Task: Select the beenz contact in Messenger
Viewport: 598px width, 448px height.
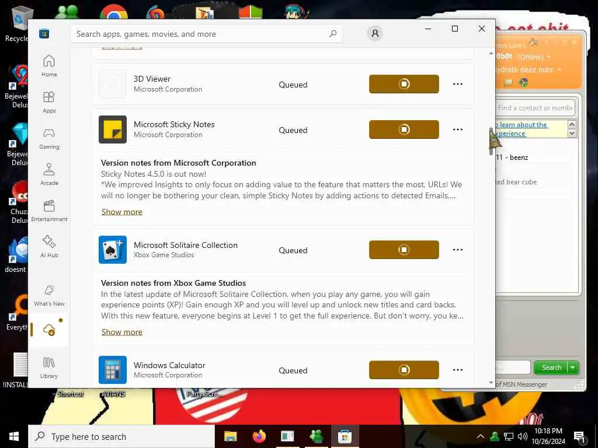Action: [512, 157]
